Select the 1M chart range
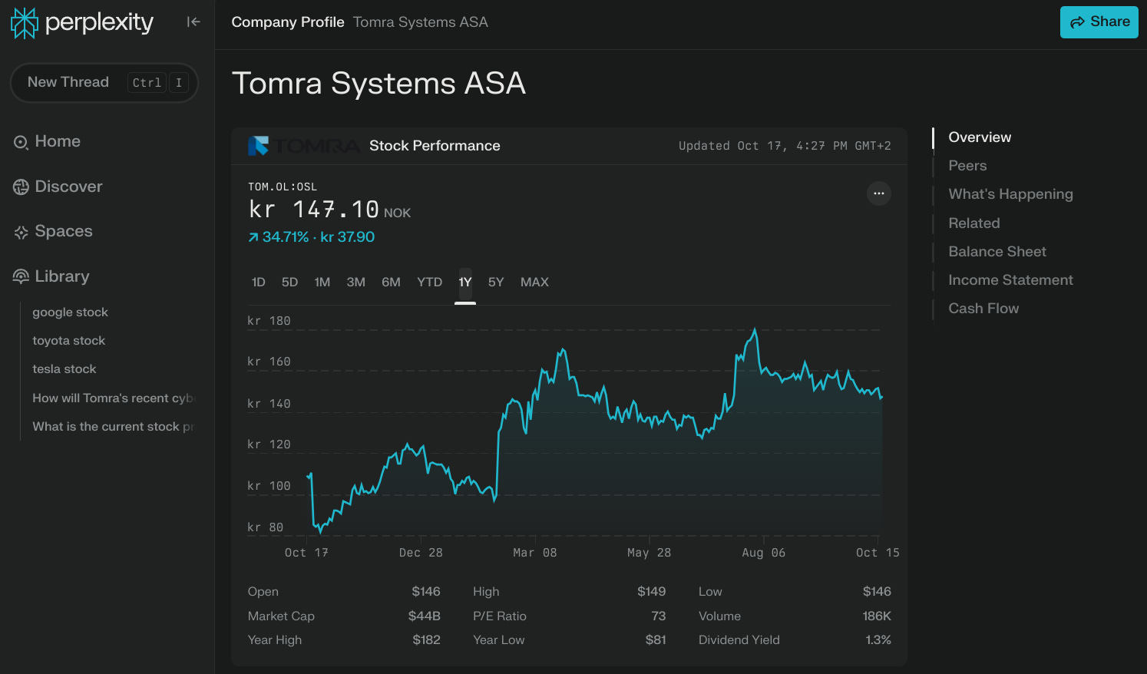 322,282
